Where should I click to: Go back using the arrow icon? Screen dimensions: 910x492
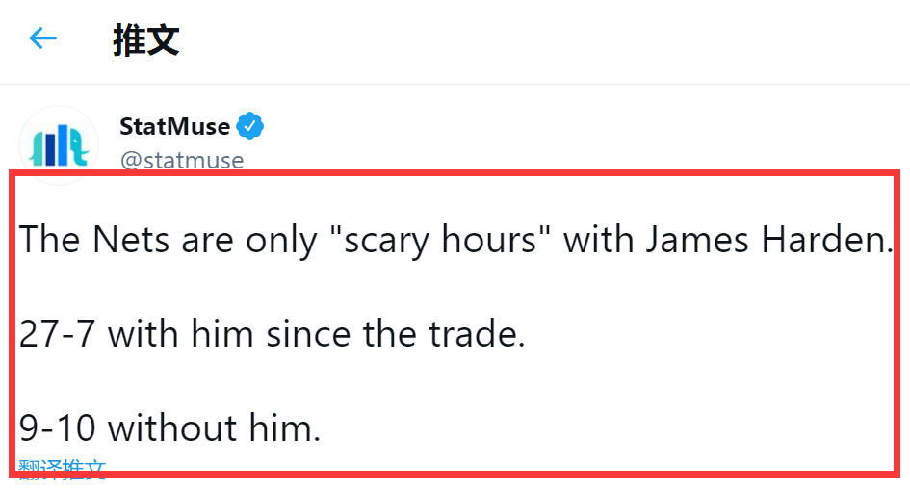[43, 39]
